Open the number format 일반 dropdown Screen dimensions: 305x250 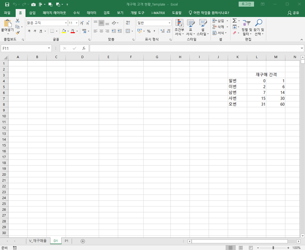point(170,23)
